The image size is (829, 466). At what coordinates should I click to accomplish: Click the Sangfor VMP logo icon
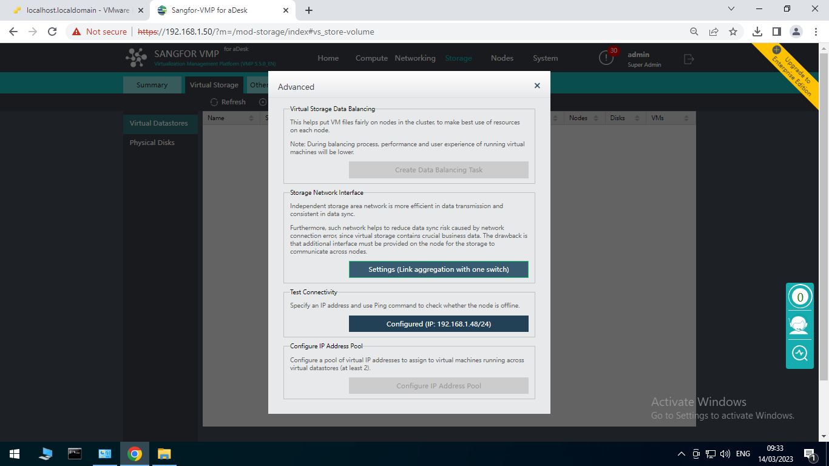pos(135,57)
